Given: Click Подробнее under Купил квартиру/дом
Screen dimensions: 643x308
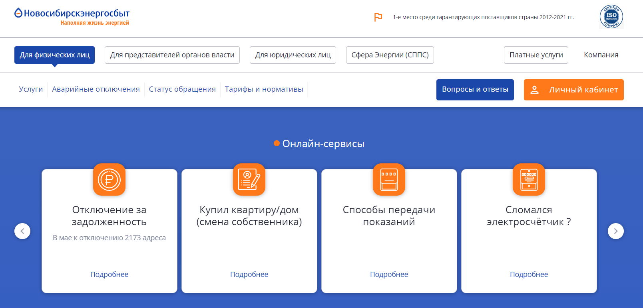Looking at the screenshot, I should tap(249, 275).
